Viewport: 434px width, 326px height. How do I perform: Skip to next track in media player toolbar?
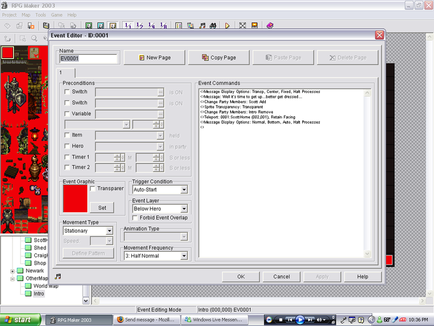pyautogui.click(x=310, y=319)
